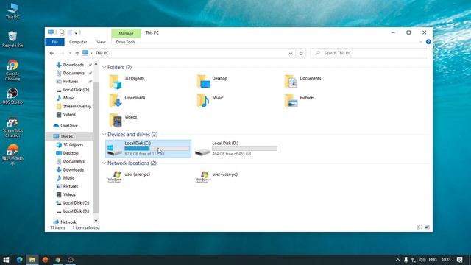
Task: Open the File menu tab
Action: [x=54, y=42]
